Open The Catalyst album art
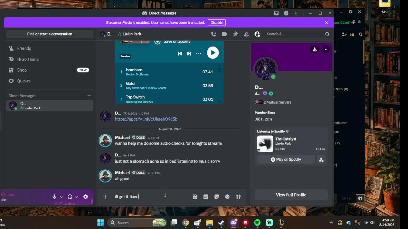This screenshot has width=408, height=229. tap(265, 144)
